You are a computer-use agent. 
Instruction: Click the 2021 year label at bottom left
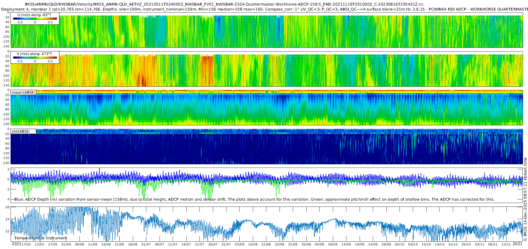point(16,244)
